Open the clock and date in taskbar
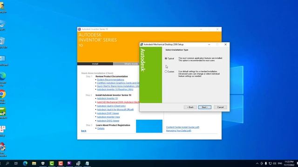This screenshot has height=167, width=298. 289,163
